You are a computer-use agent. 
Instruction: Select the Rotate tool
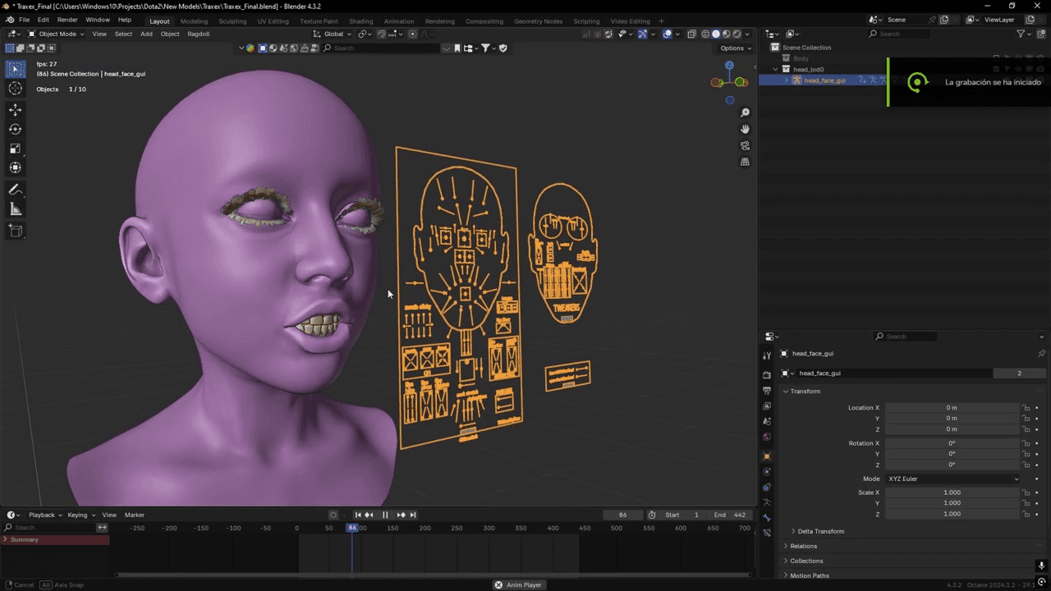tap(15, 129)
